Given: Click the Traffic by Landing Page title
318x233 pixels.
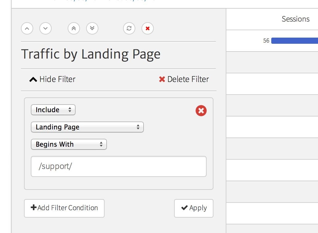Looking at the screenshot, I should 91,54.
